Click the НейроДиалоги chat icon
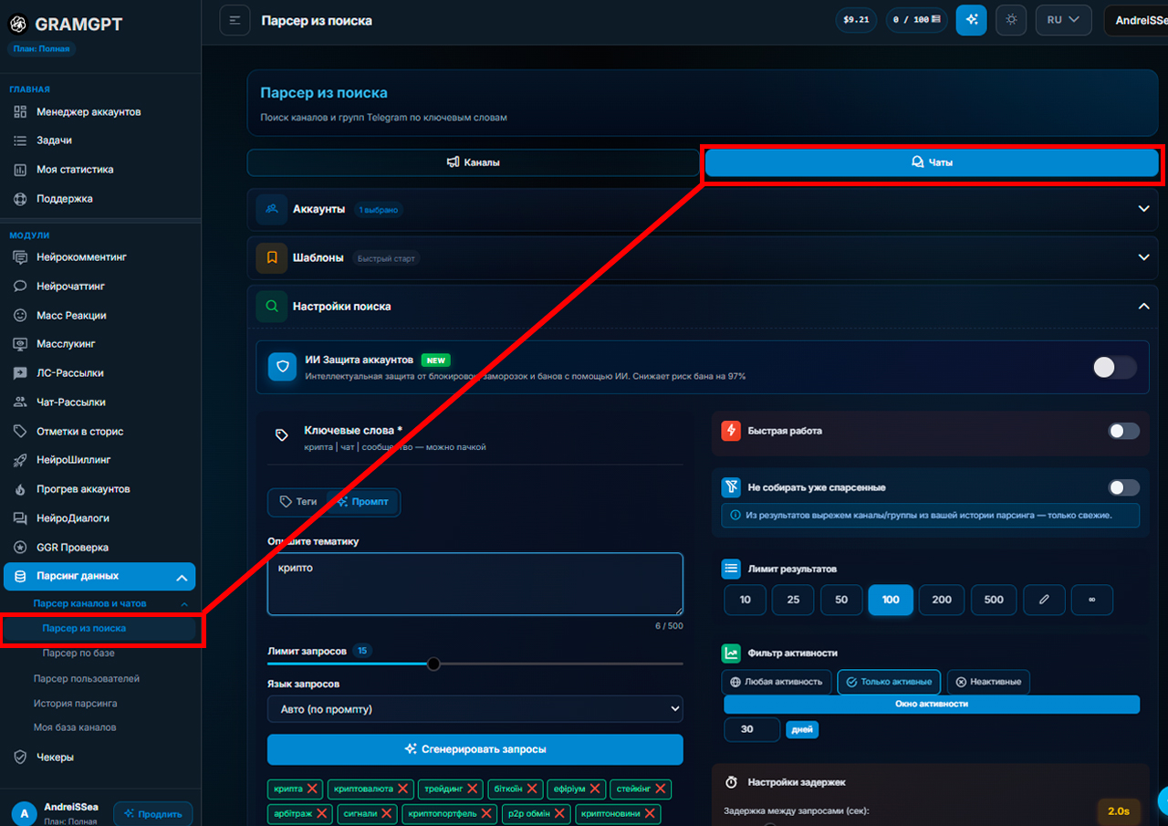This screenshot has height=826, width=1168. [x=20, y=518]
